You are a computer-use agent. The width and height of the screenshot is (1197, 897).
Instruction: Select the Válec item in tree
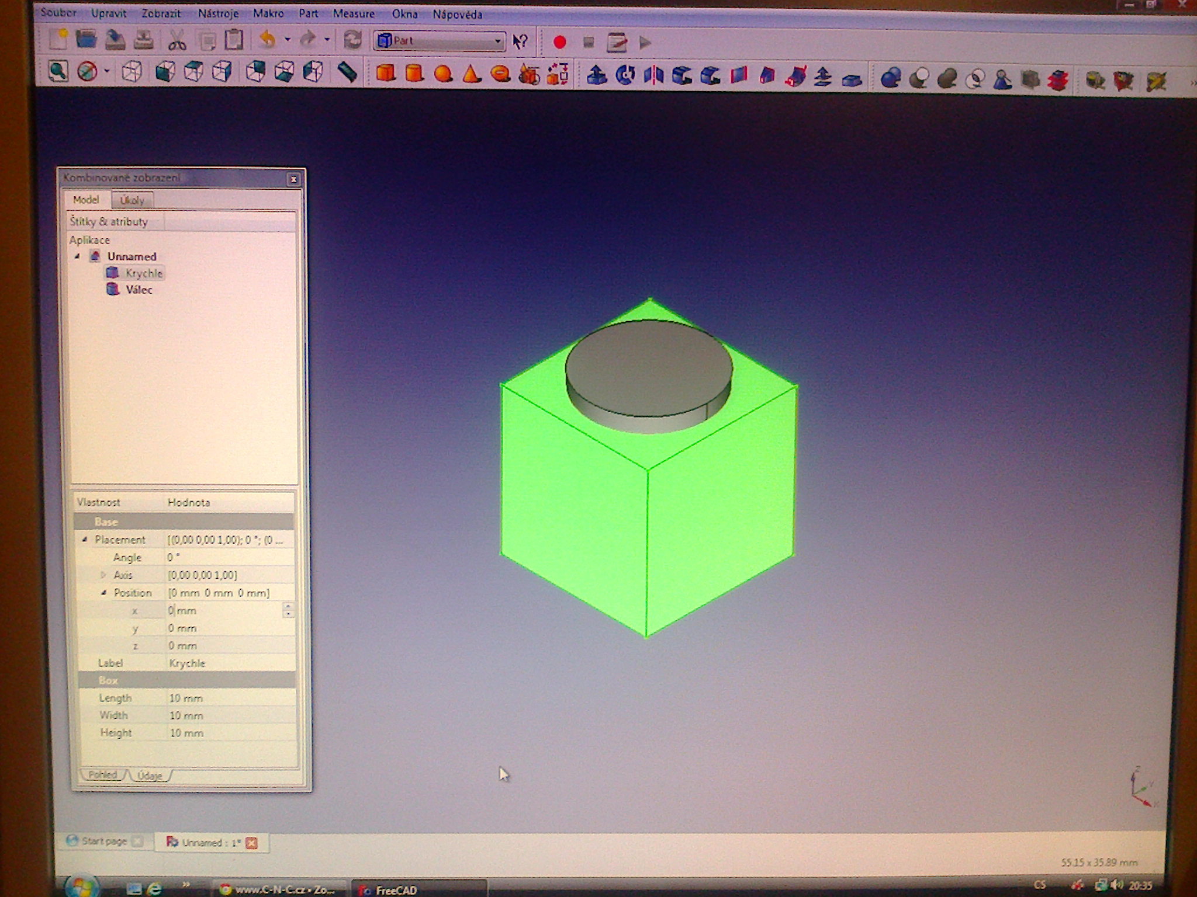tap(139, 290)
